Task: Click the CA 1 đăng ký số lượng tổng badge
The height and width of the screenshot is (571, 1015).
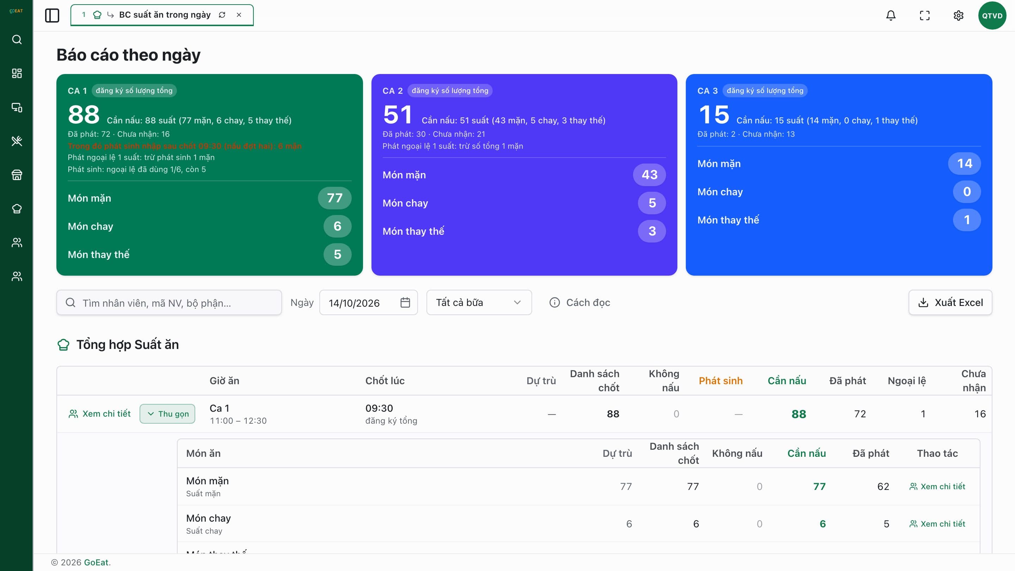Action: (134, 91)
